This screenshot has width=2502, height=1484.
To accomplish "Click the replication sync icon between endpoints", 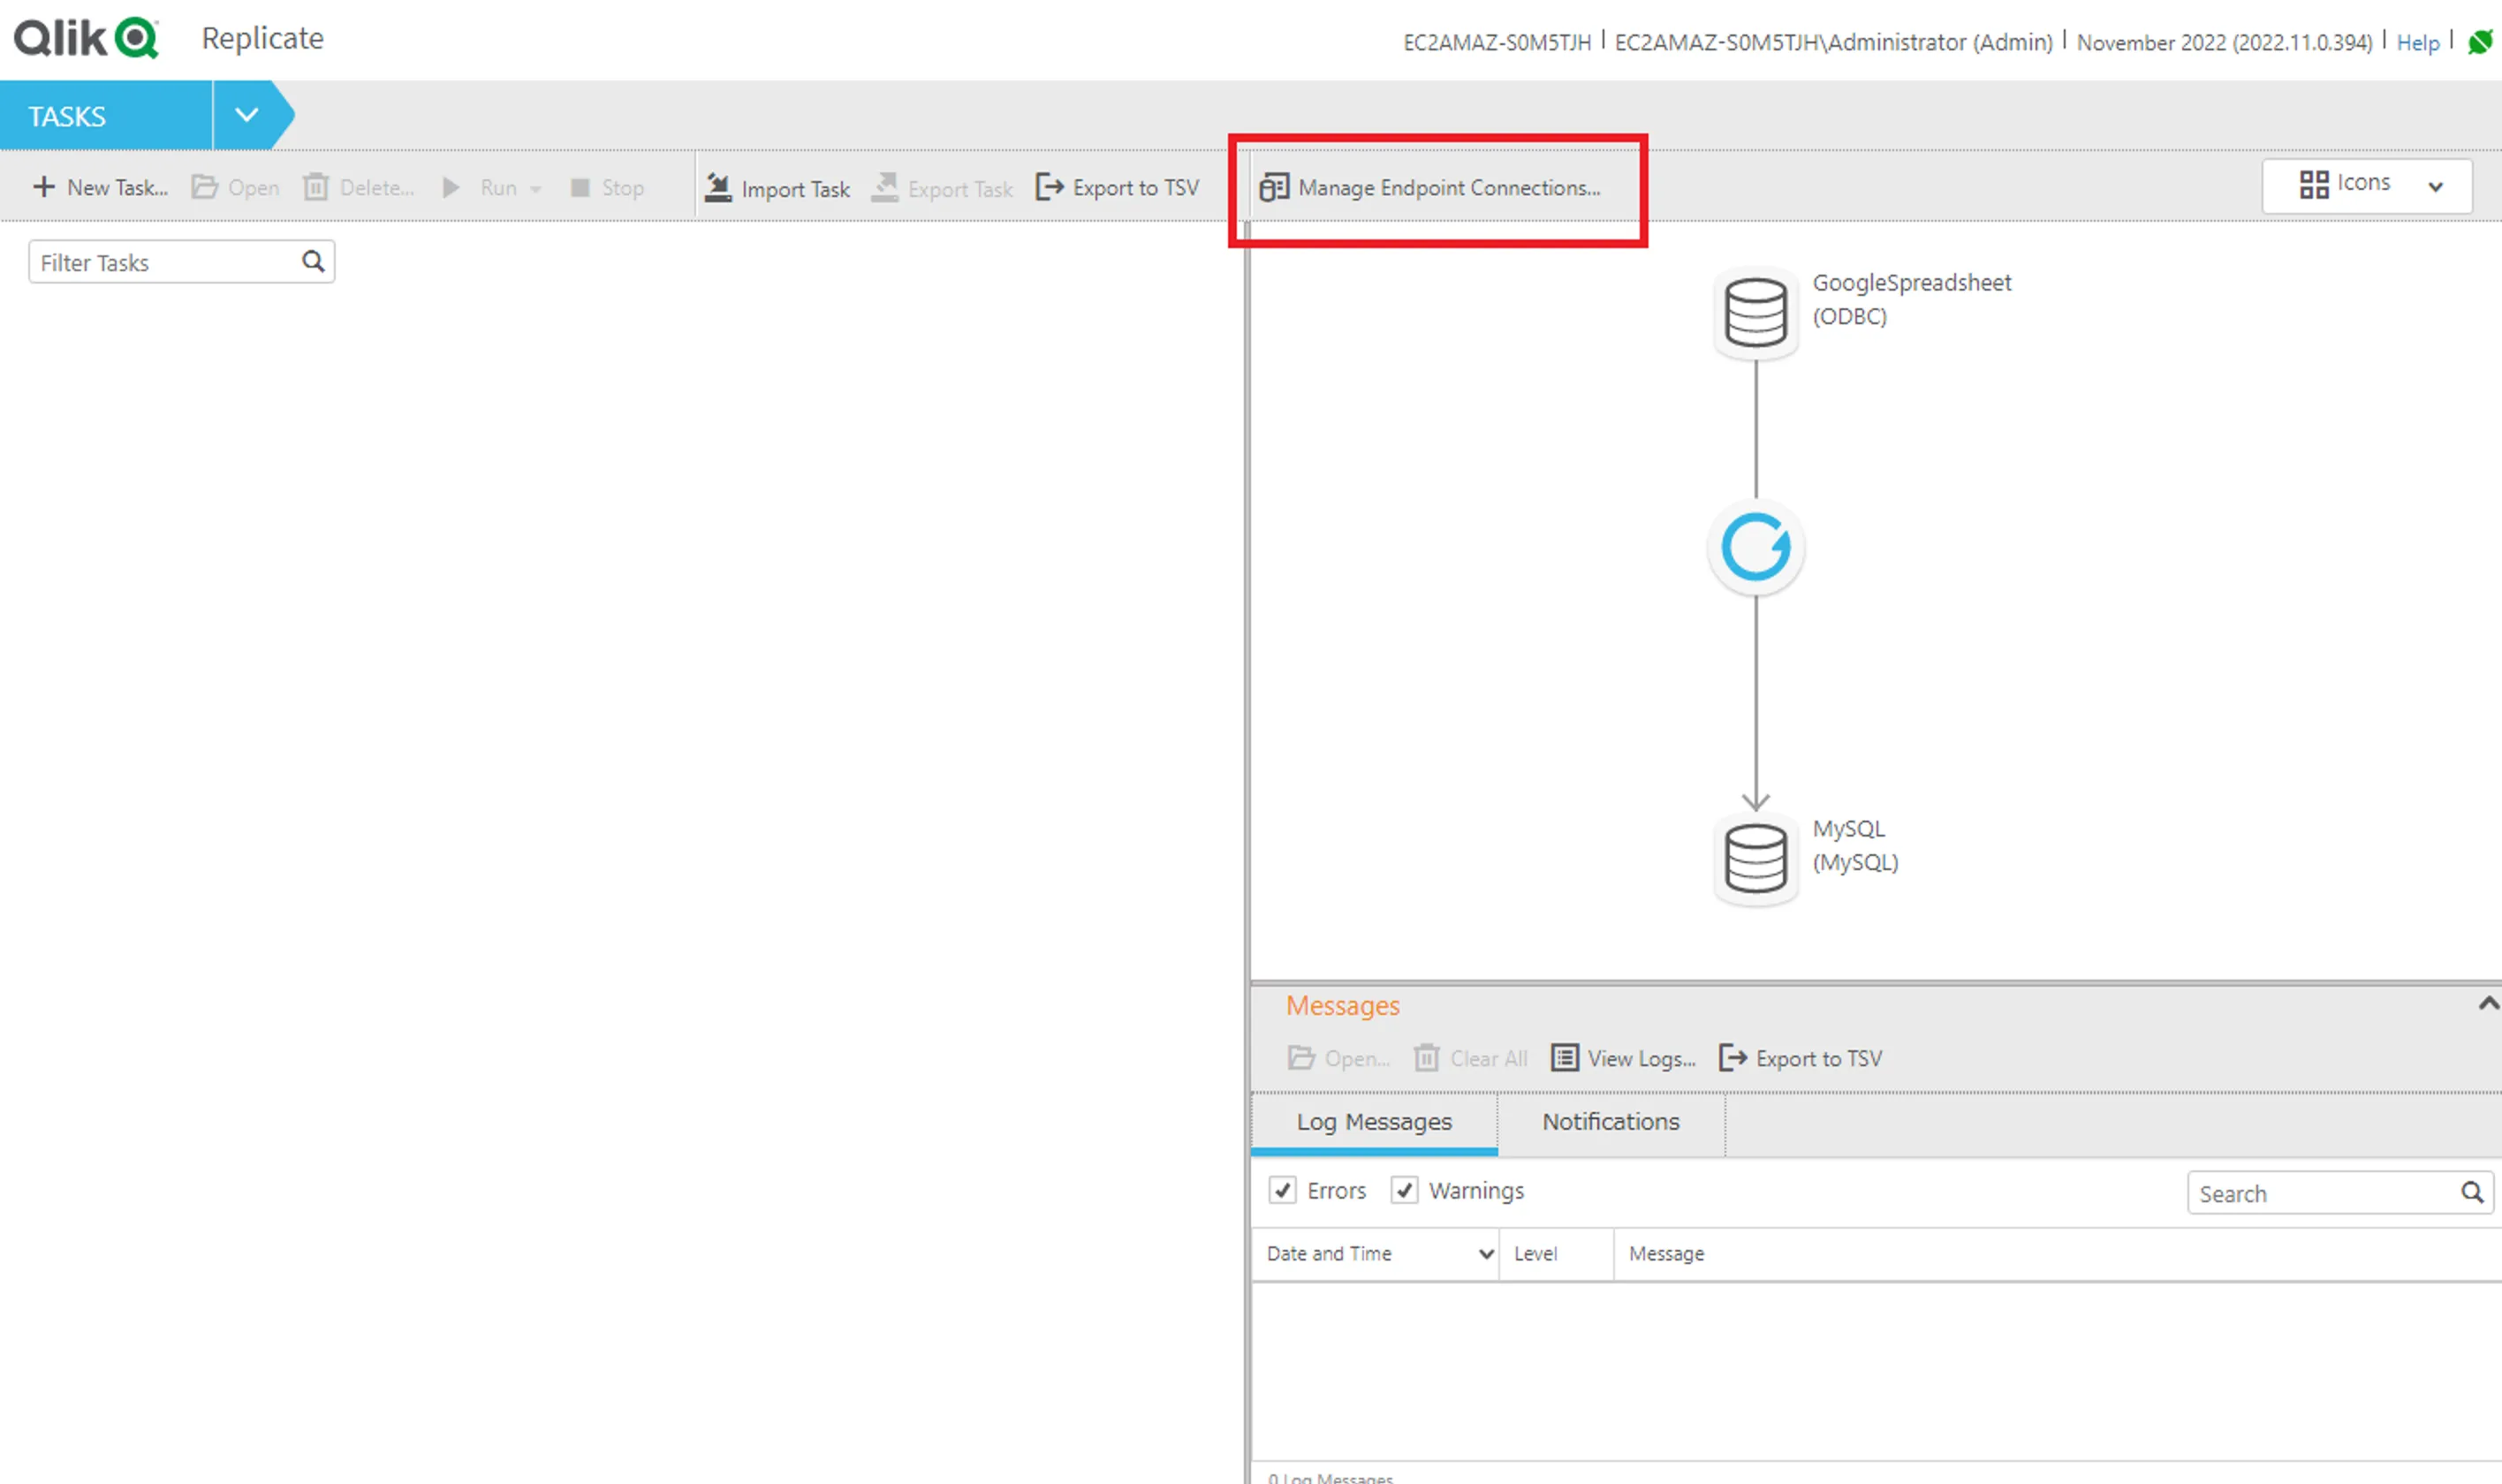I will pyautogui.click(x=1755, y=546).
